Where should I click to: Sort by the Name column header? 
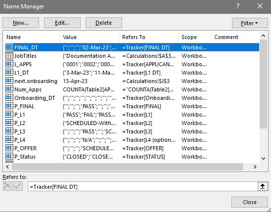[x=32, y=37]
